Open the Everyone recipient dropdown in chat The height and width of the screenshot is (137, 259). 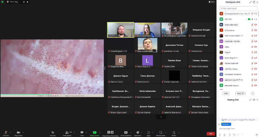coord(226,124)
